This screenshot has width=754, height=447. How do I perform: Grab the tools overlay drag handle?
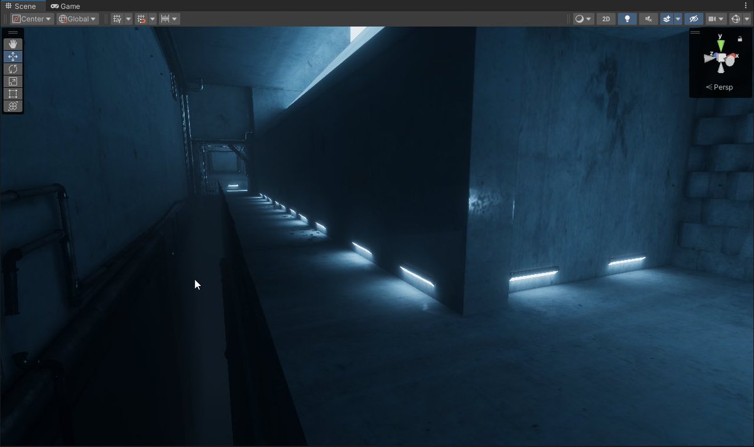click(13, 33)
